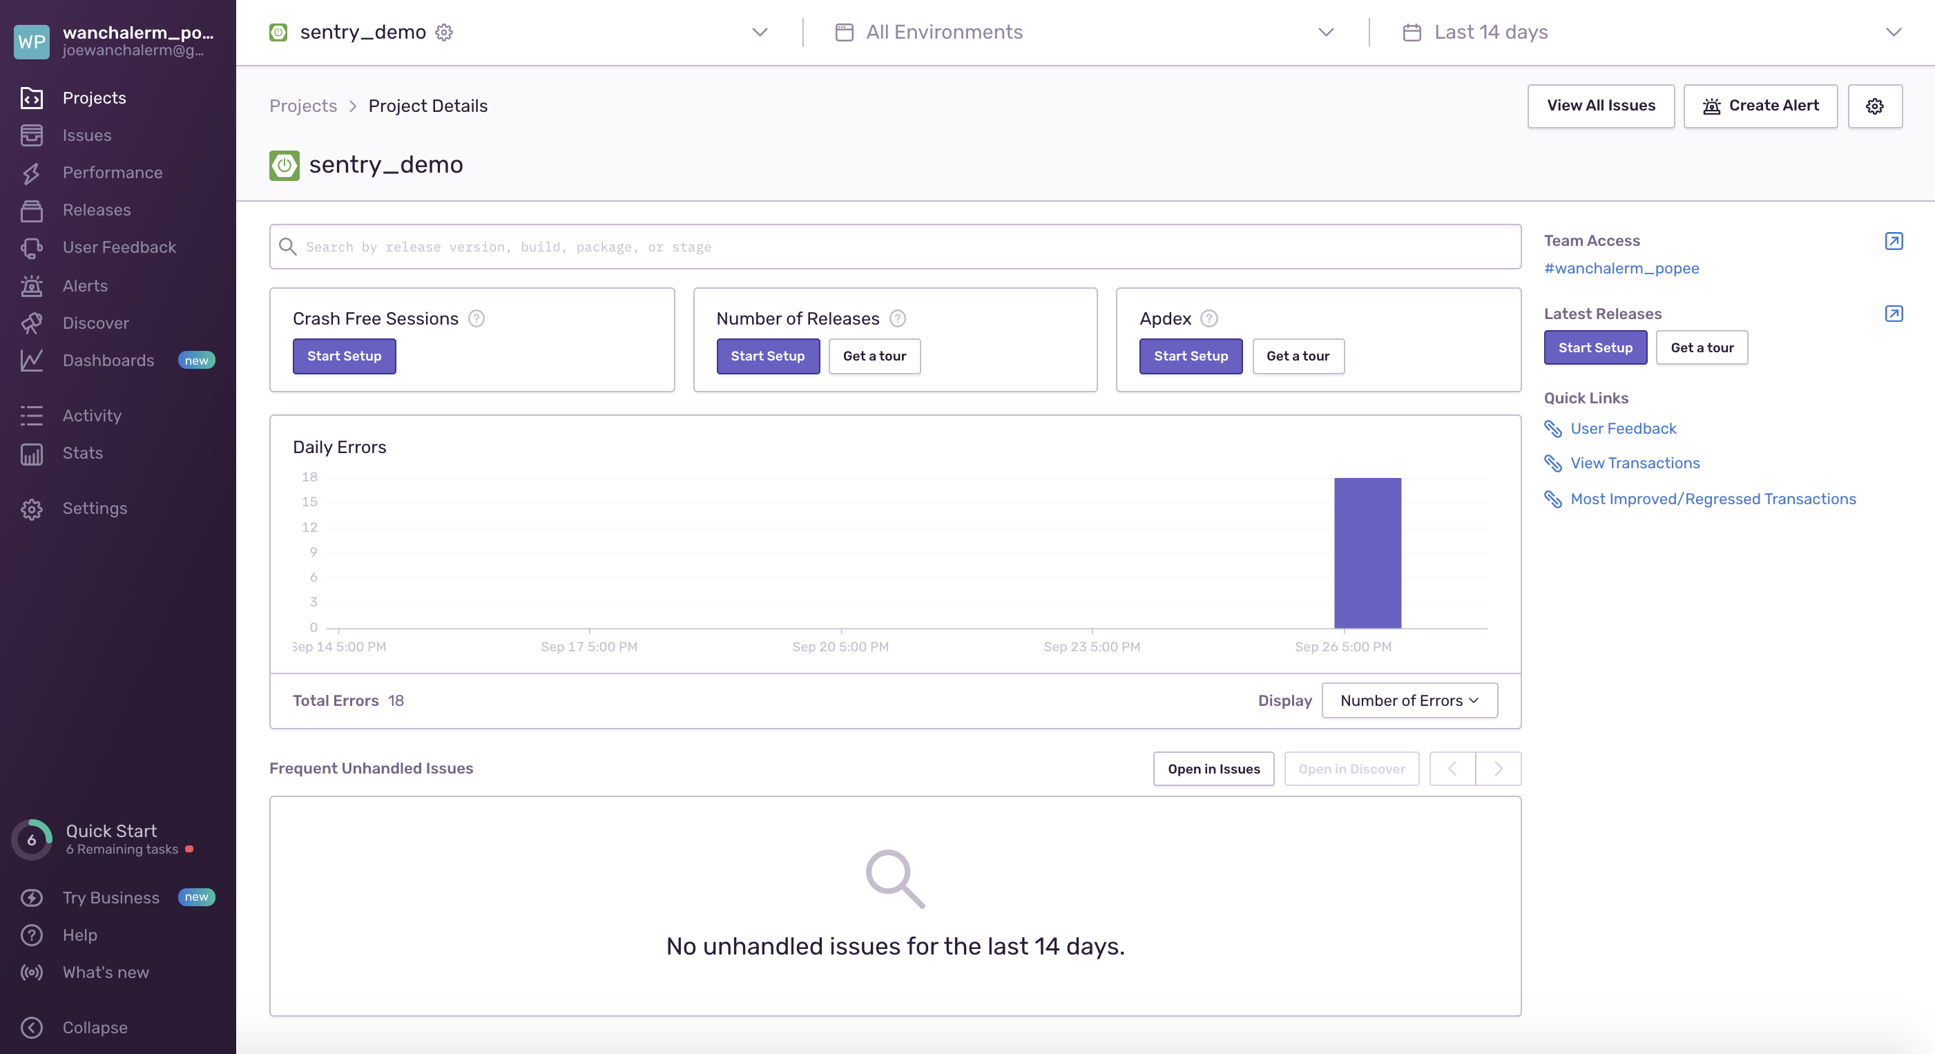Click Crash Free Sessions help question icon
The height and width of the screenshot is (1054, 1935).
pos(476,318)
